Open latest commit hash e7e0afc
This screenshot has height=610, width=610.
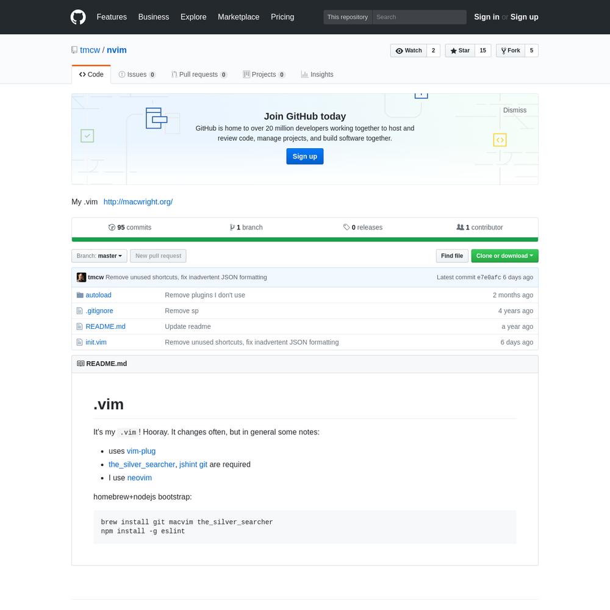(x=489, y=278)
